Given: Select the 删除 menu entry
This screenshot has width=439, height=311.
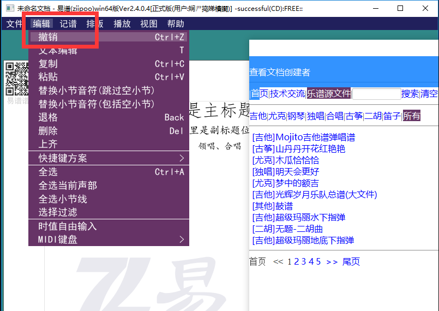Looking at the screenshot, I should click(109, 130).
